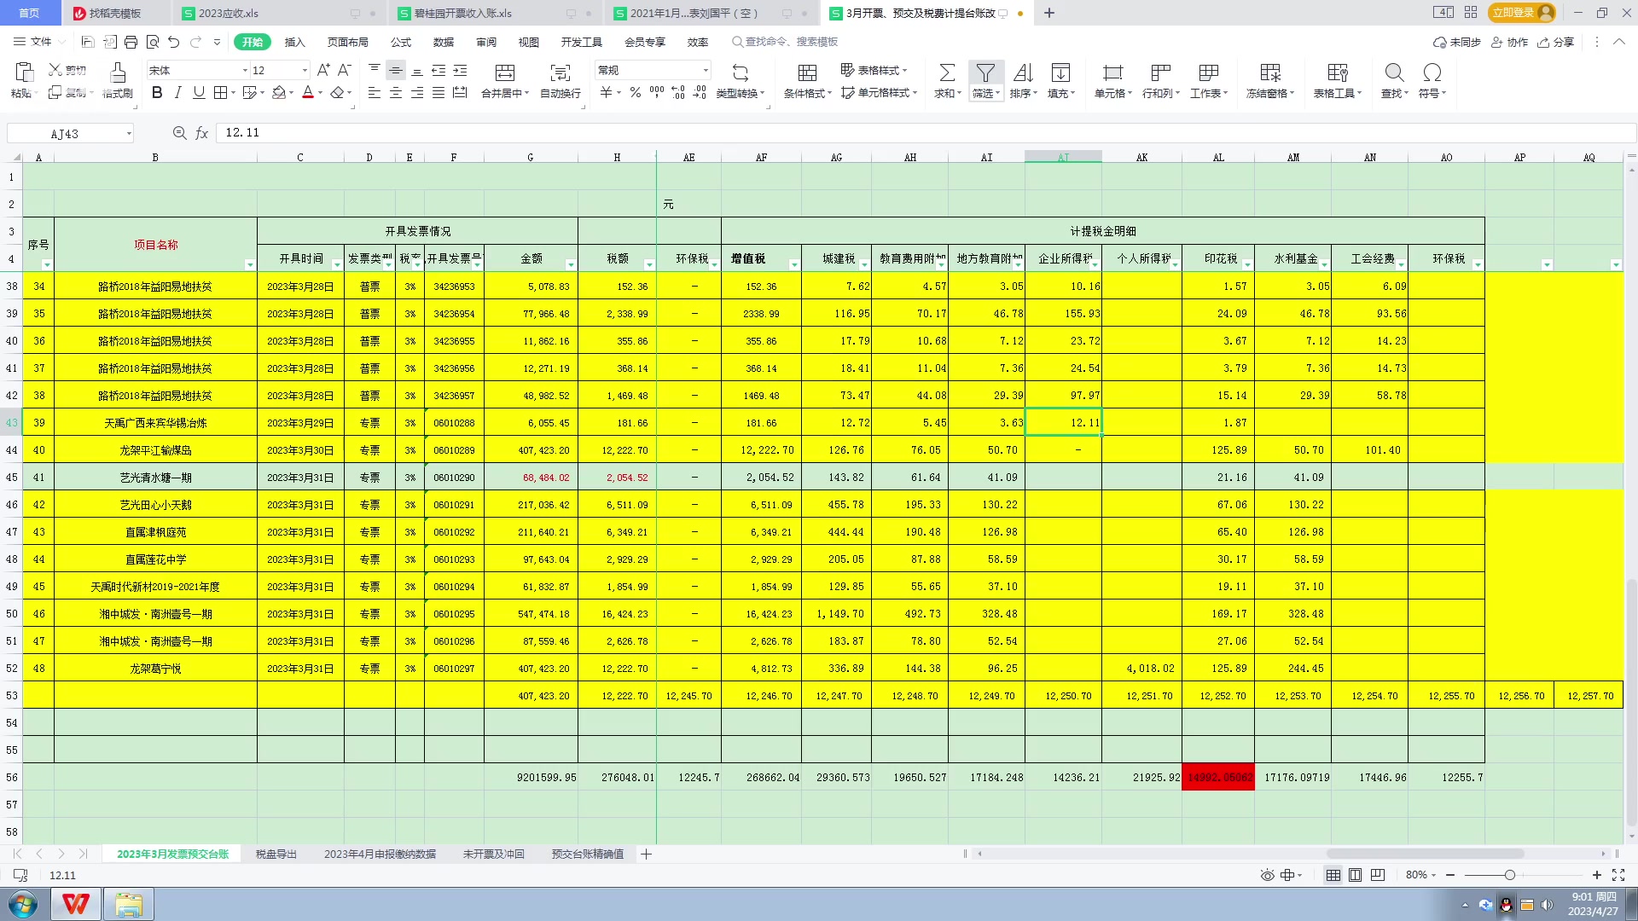Click the Sort (排序) icon
Screen dimensions: 1638x921
pos(1023,72)
